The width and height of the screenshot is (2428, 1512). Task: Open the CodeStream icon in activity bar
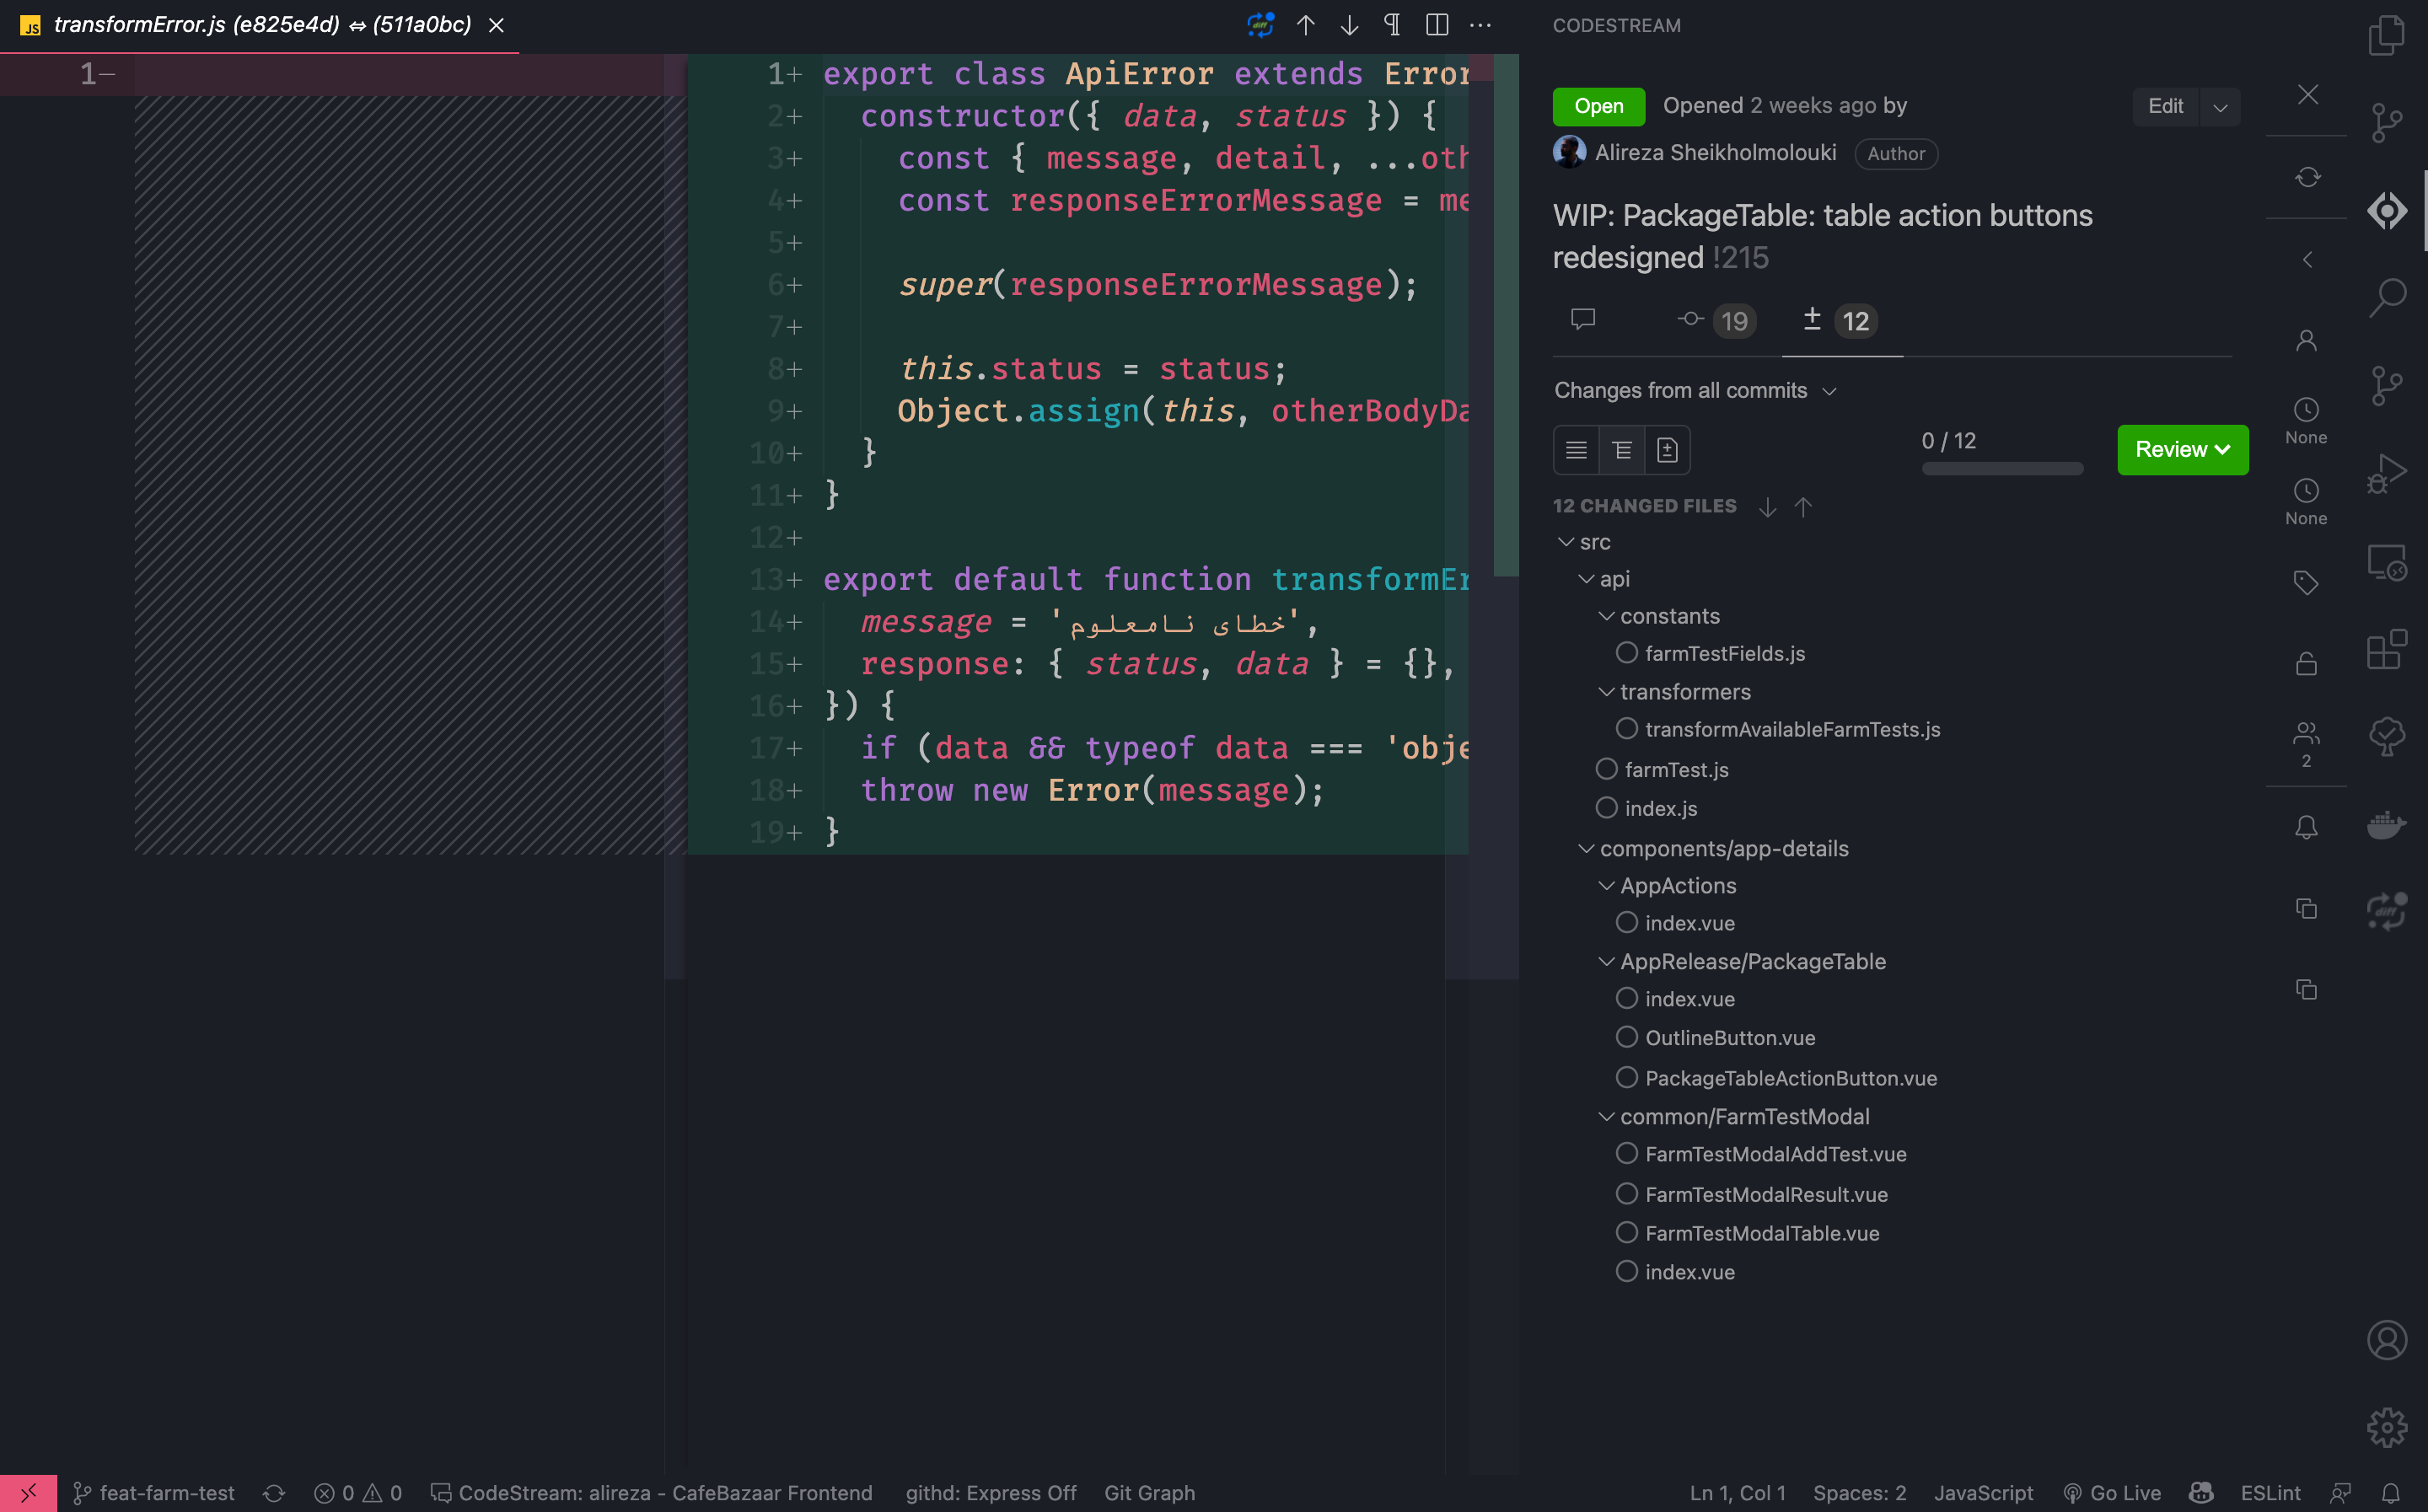(x=2386, y=210)
